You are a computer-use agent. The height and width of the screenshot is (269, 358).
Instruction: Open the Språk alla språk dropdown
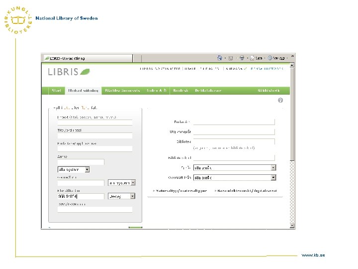tap(235, 168)
